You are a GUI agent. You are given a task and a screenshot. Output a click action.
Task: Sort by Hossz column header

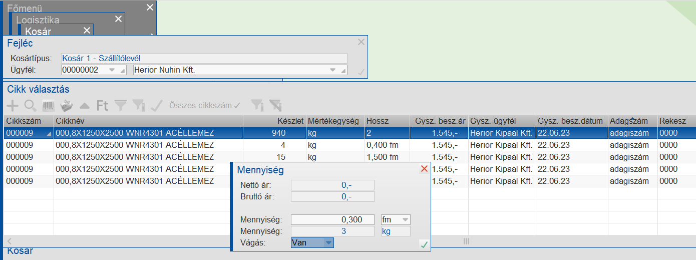tap(387, 121)
